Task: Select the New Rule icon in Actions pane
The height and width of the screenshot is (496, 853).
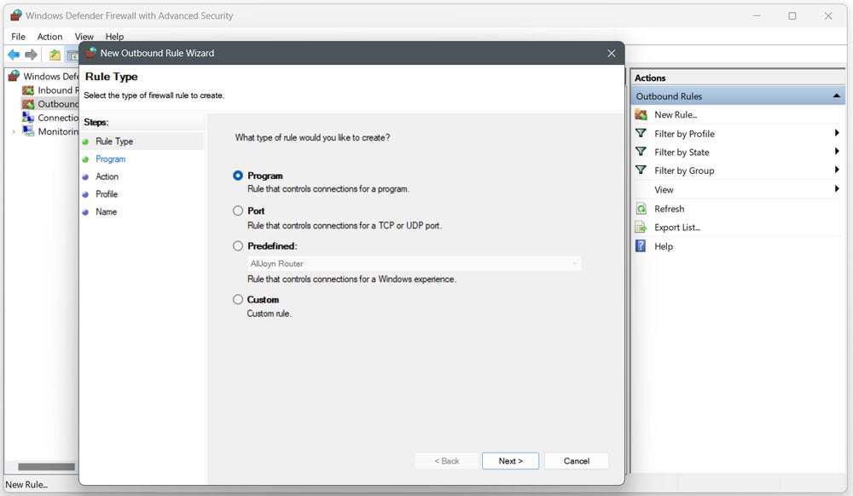Action: point(643,114)
